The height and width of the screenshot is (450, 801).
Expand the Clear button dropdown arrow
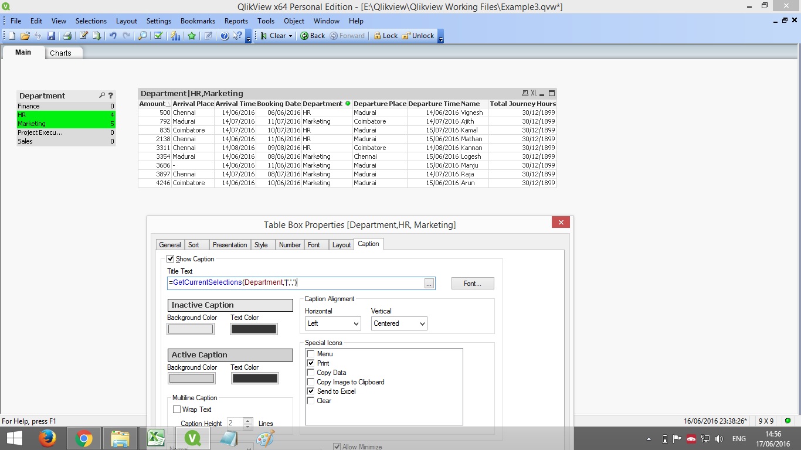(x=290, y=36)
